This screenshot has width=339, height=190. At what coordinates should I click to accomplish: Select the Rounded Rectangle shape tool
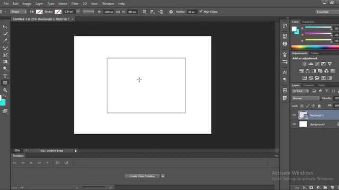[x=5, y=83]
